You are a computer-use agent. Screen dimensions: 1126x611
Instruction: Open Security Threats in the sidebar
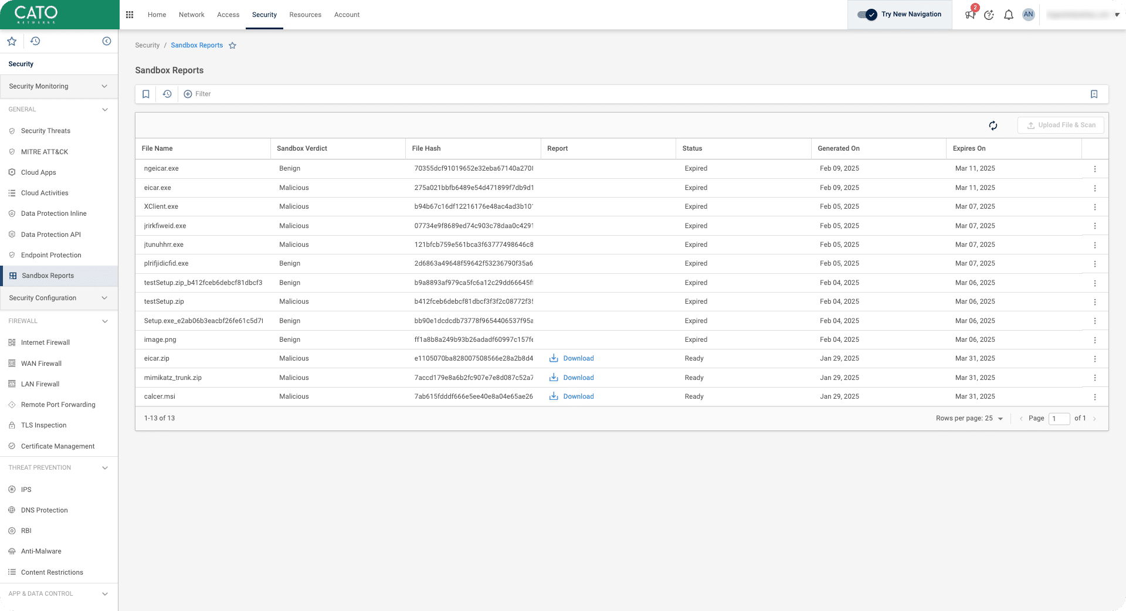(x=46, y=131)
